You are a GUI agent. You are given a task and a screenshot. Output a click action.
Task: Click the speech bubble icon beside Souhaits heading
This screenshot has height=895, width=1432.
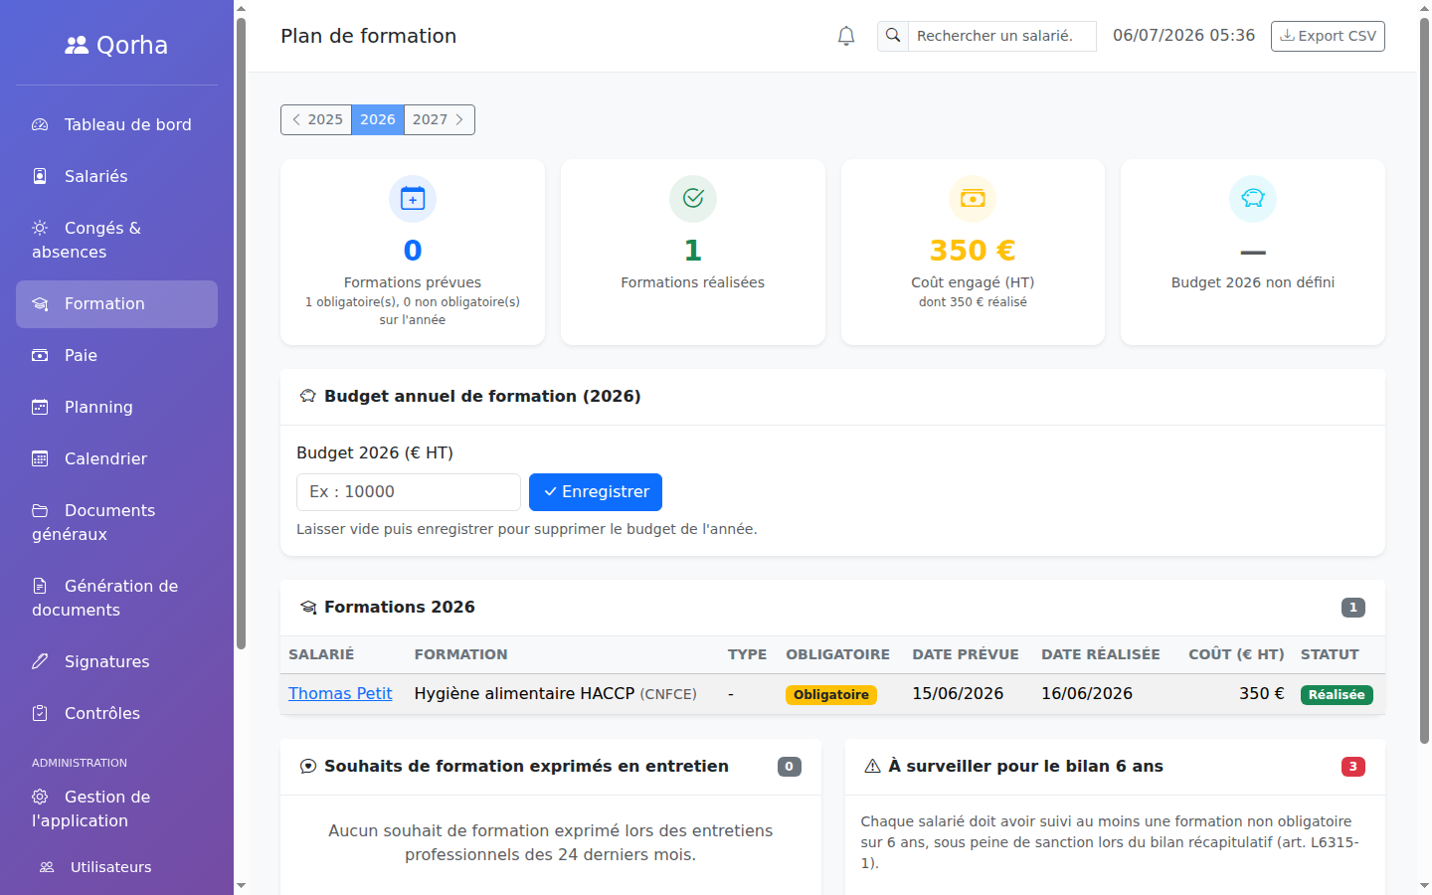pyautogui.click(x=308, y=766)
